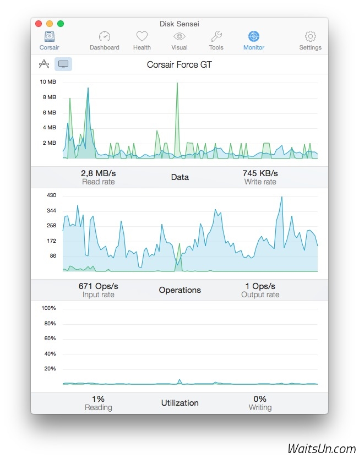Open the Dashboard gauge view
The width and height of the screenshot is (359, 458).
point(105,37)
